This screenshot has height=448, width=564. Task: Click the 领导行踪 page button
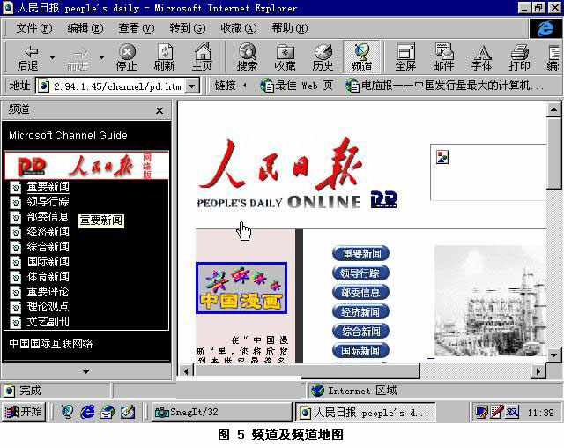[360, 273]
